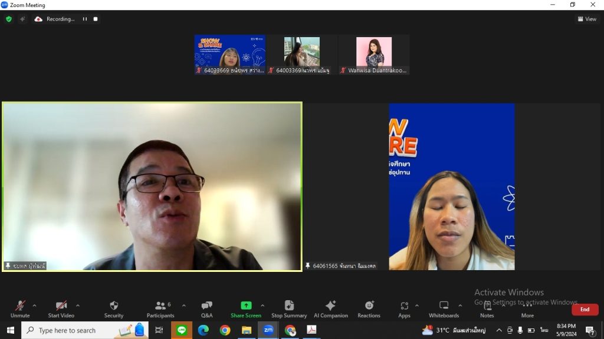Click Share Screen button
The image size is (604, 339).
(x=246, y=310)
